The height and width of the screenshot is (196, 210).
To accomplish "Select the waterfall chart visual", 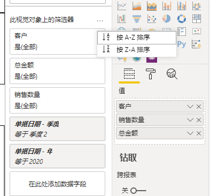I will (122, 19).
